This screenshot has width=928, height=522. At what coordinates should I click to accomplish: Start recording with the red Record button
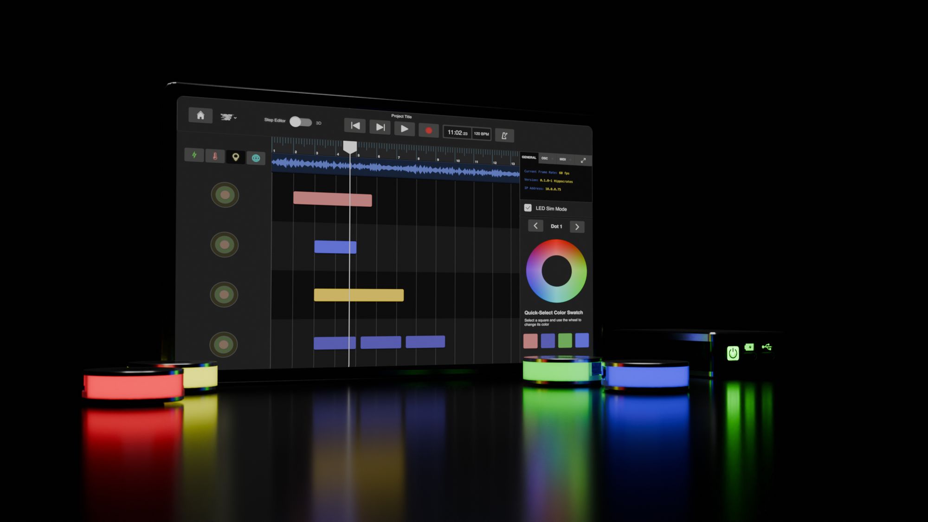point(429,130)
